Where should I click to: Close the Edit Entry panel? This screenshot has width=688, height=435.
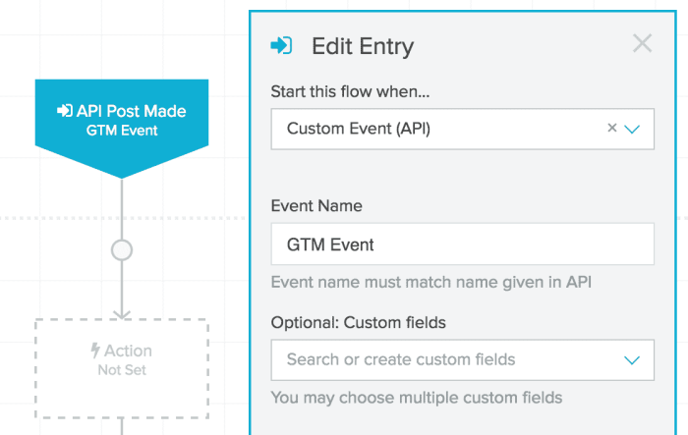[642, 43]
